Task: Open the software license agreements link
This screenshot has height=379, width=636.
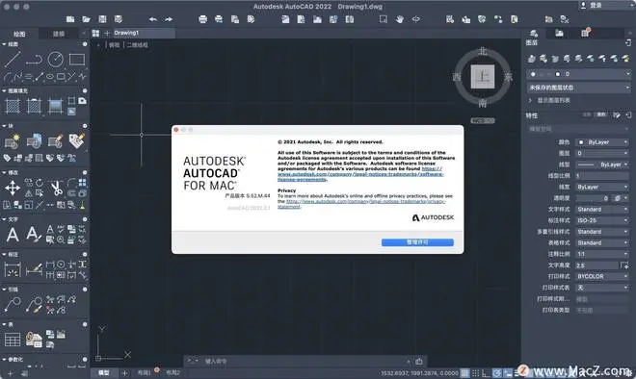Action: pos(359,174)
